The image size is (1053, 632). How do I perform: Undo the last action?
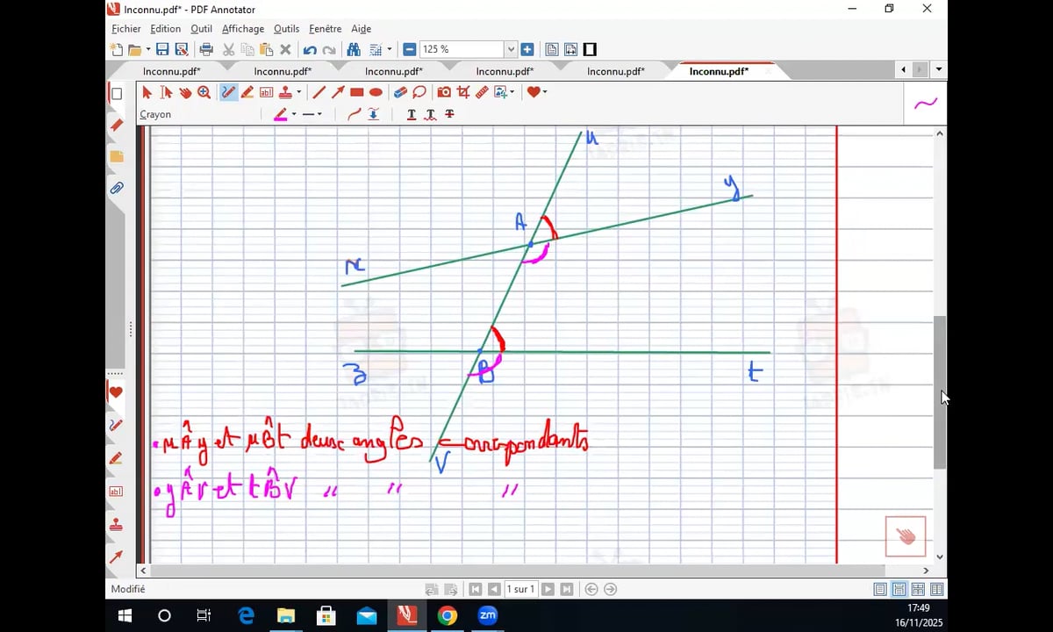point(310,50)
